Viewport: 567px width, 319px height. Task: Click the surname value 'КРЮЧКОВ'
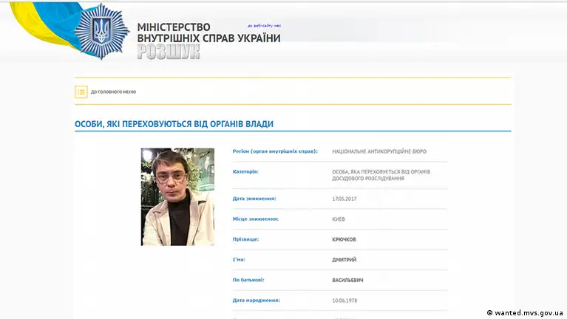pos(346,239)
